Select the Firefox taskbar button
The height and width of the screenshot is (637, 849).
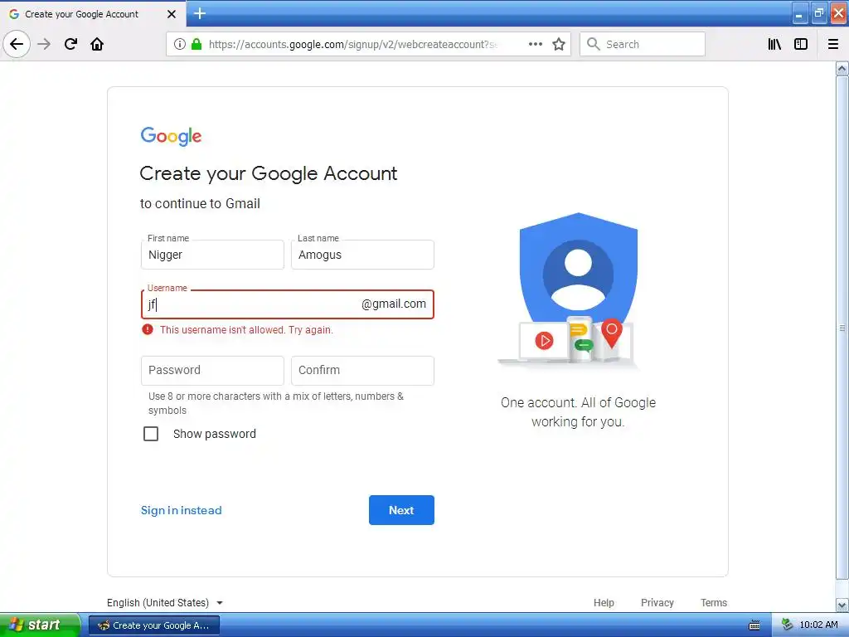[x=153, y=625]
